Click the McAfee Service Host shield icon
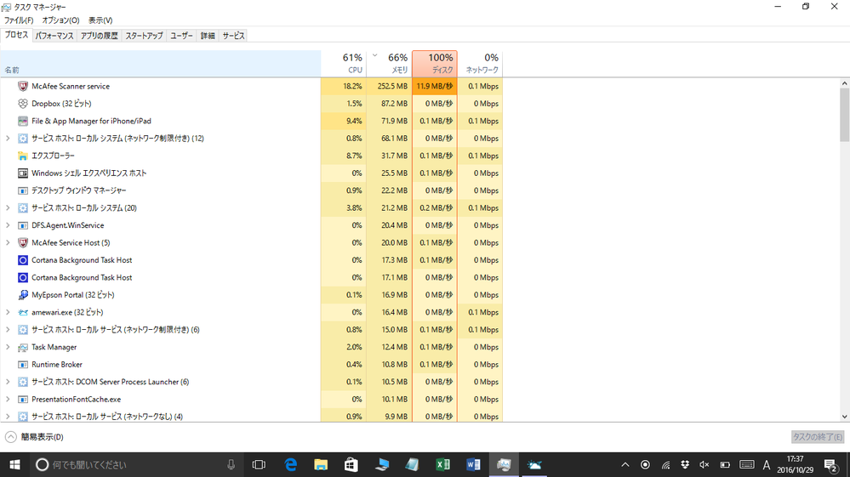 (x=23, y=242)
